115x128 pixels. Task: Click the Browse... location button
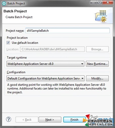(x=97, y=49)
